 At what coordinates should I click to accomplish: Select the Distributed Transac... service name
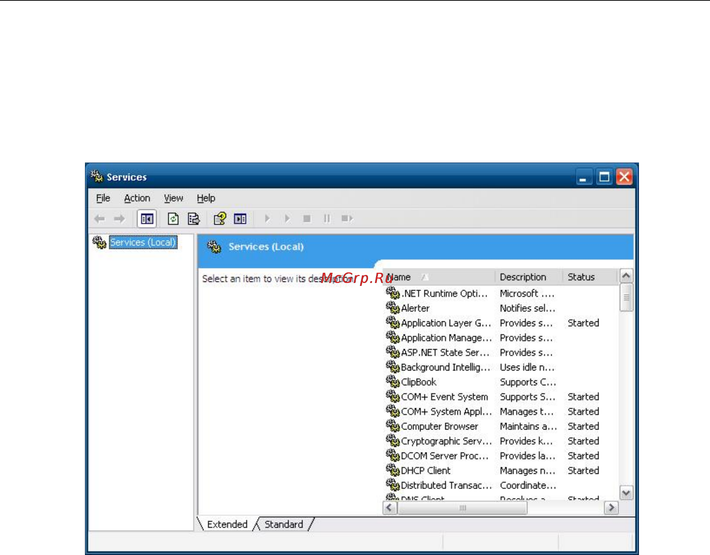coord(446,485)
